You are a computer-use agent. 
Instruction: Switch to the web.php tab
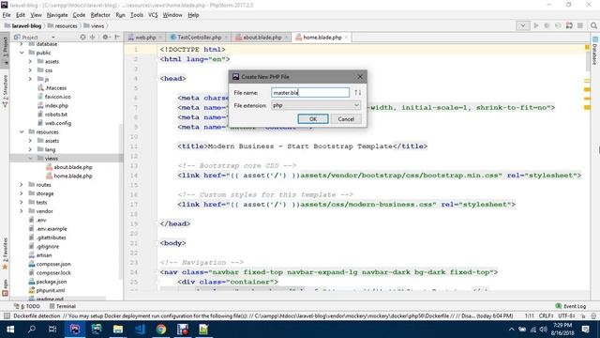tap(145, 38)
